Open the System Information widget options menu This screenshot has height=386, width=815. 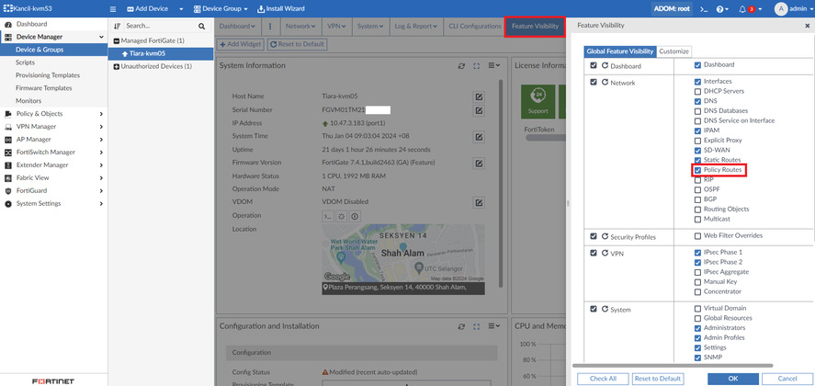tap(493, 66)
